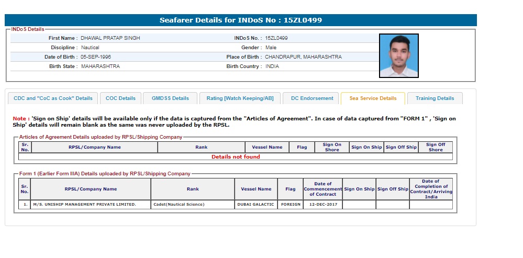523x258 pixels.
Task: Click the Date of Completion of Contract column header
Action: (x=431, y=189)
